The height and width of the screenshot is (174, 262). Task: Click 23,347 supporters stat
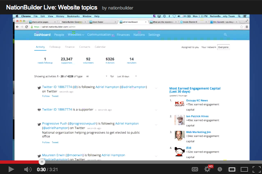click(67, 60)
